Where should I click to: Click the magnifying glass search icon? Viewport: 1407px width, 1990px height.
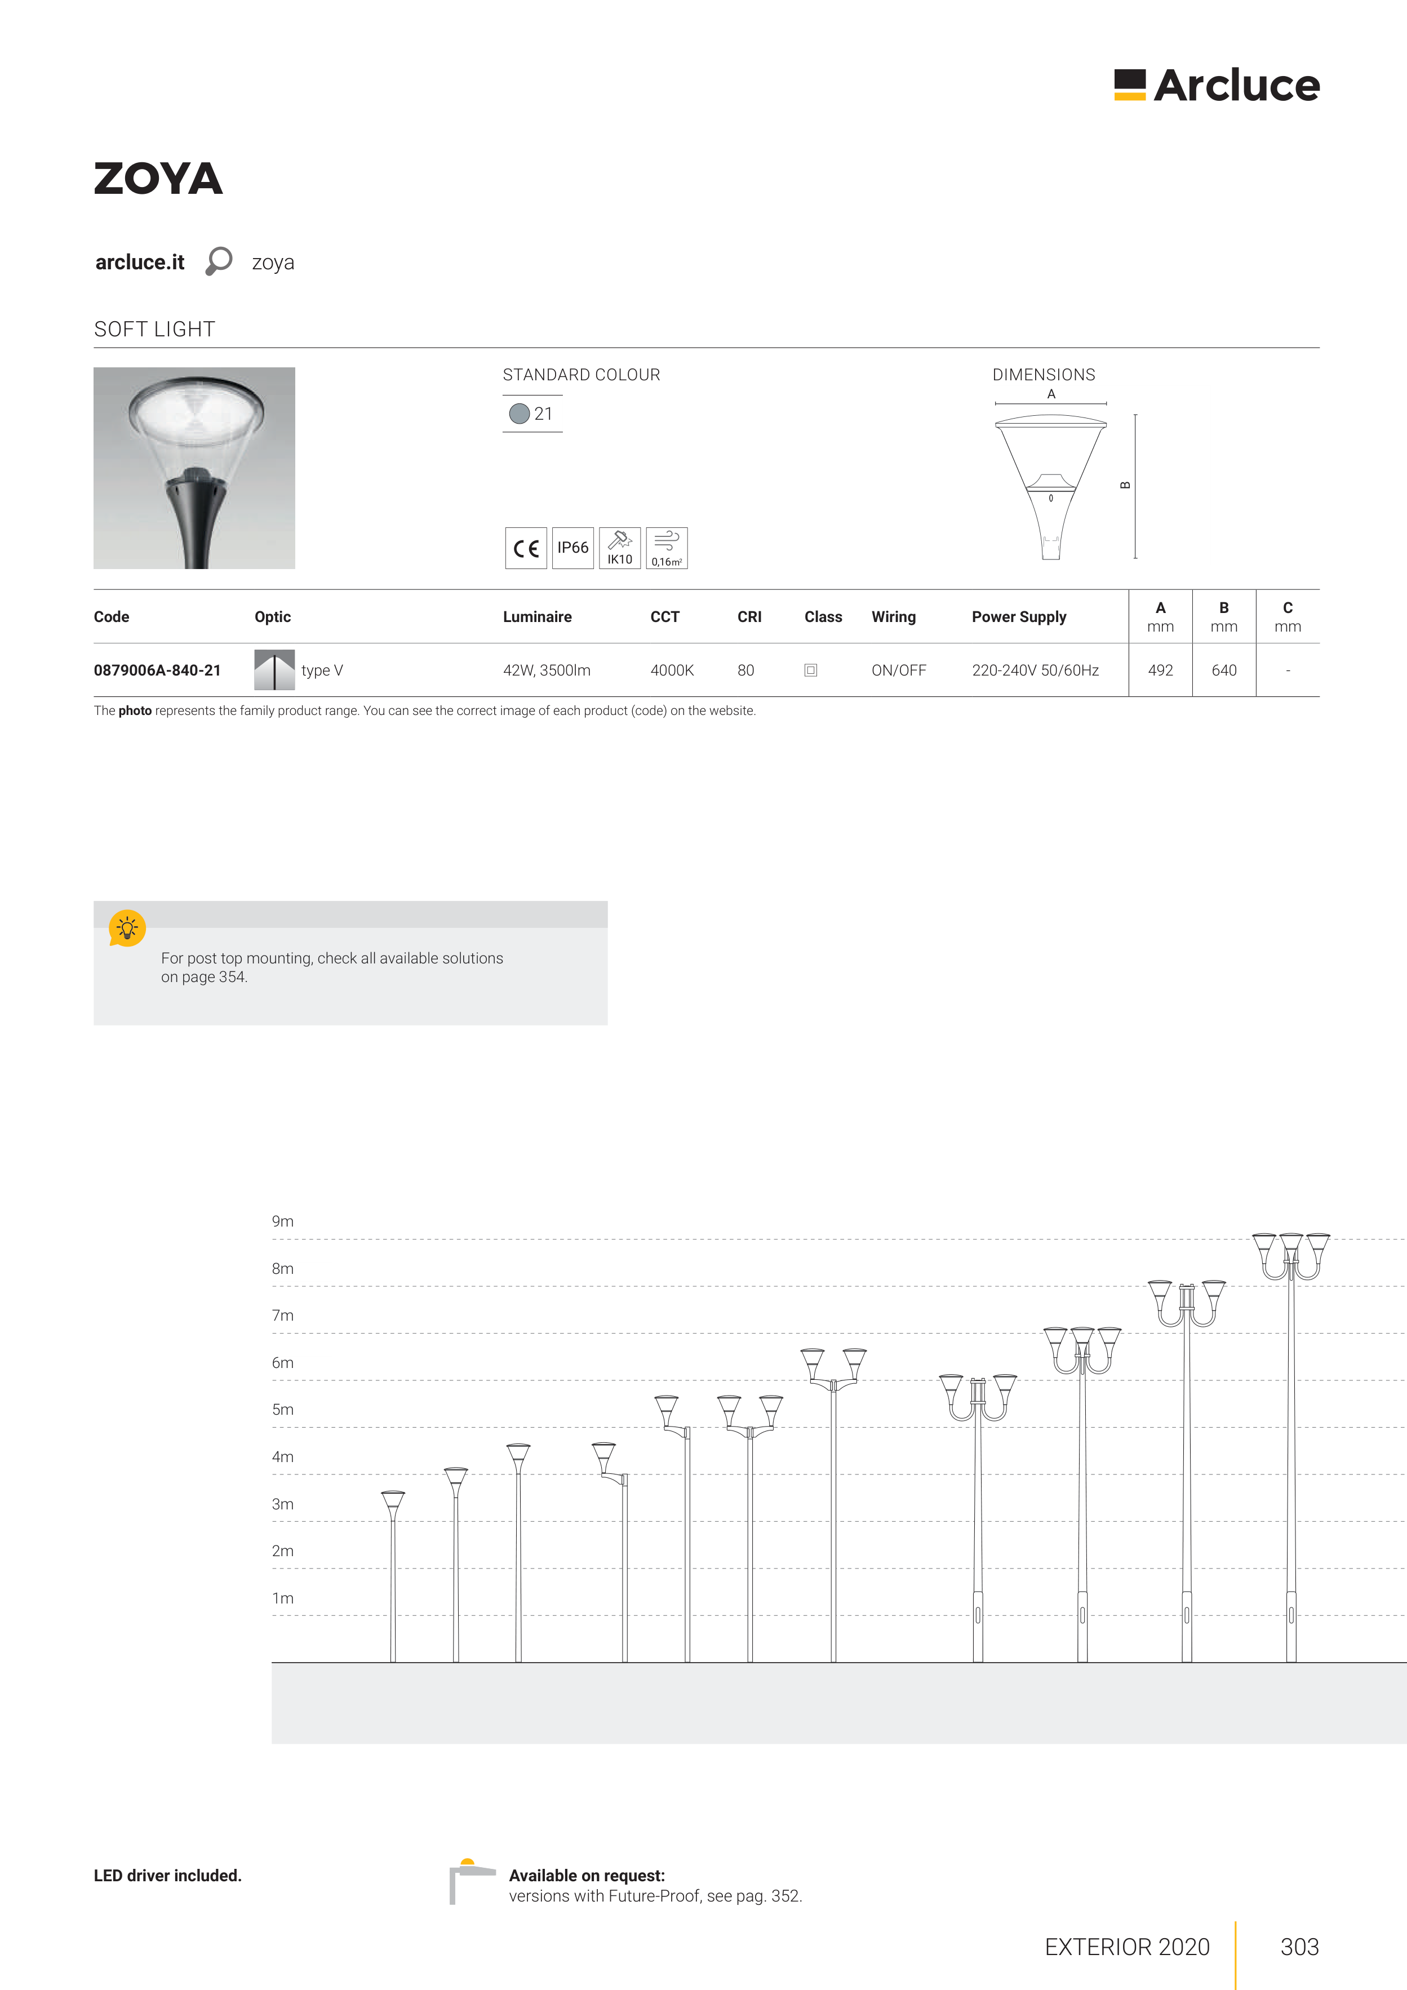click(219, 261)
